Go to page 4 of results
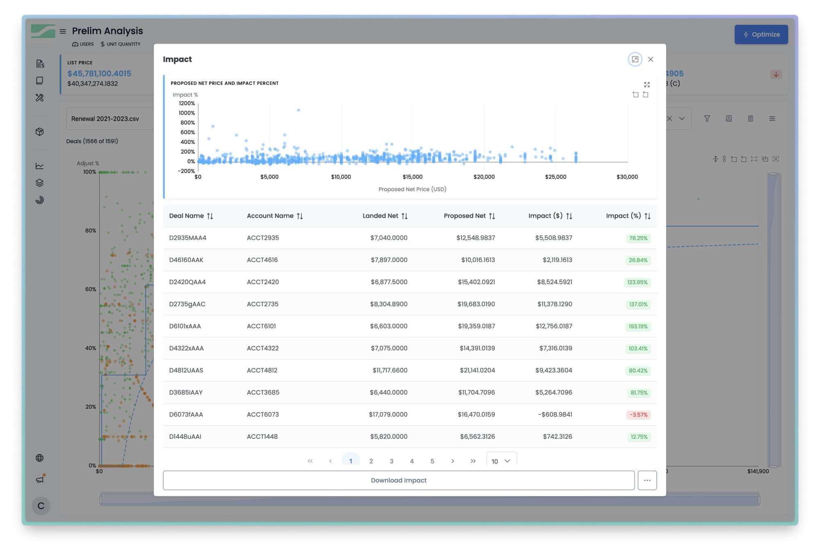This screenshot has height=554, width=820. [412, 461]
